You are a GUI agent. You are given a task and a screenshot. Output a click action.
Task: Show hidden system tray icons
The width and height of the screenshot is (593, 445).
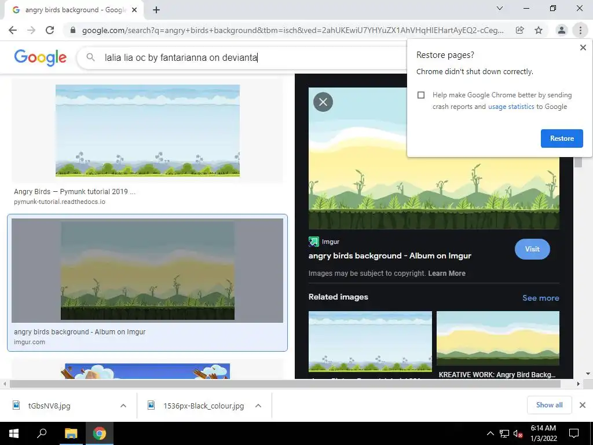[x=490, y=433]
